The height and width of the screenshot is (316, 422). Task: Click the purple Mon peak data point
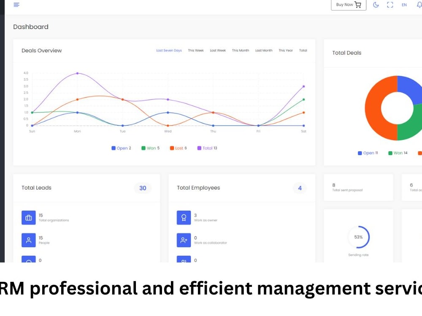(x=78, y=73)
